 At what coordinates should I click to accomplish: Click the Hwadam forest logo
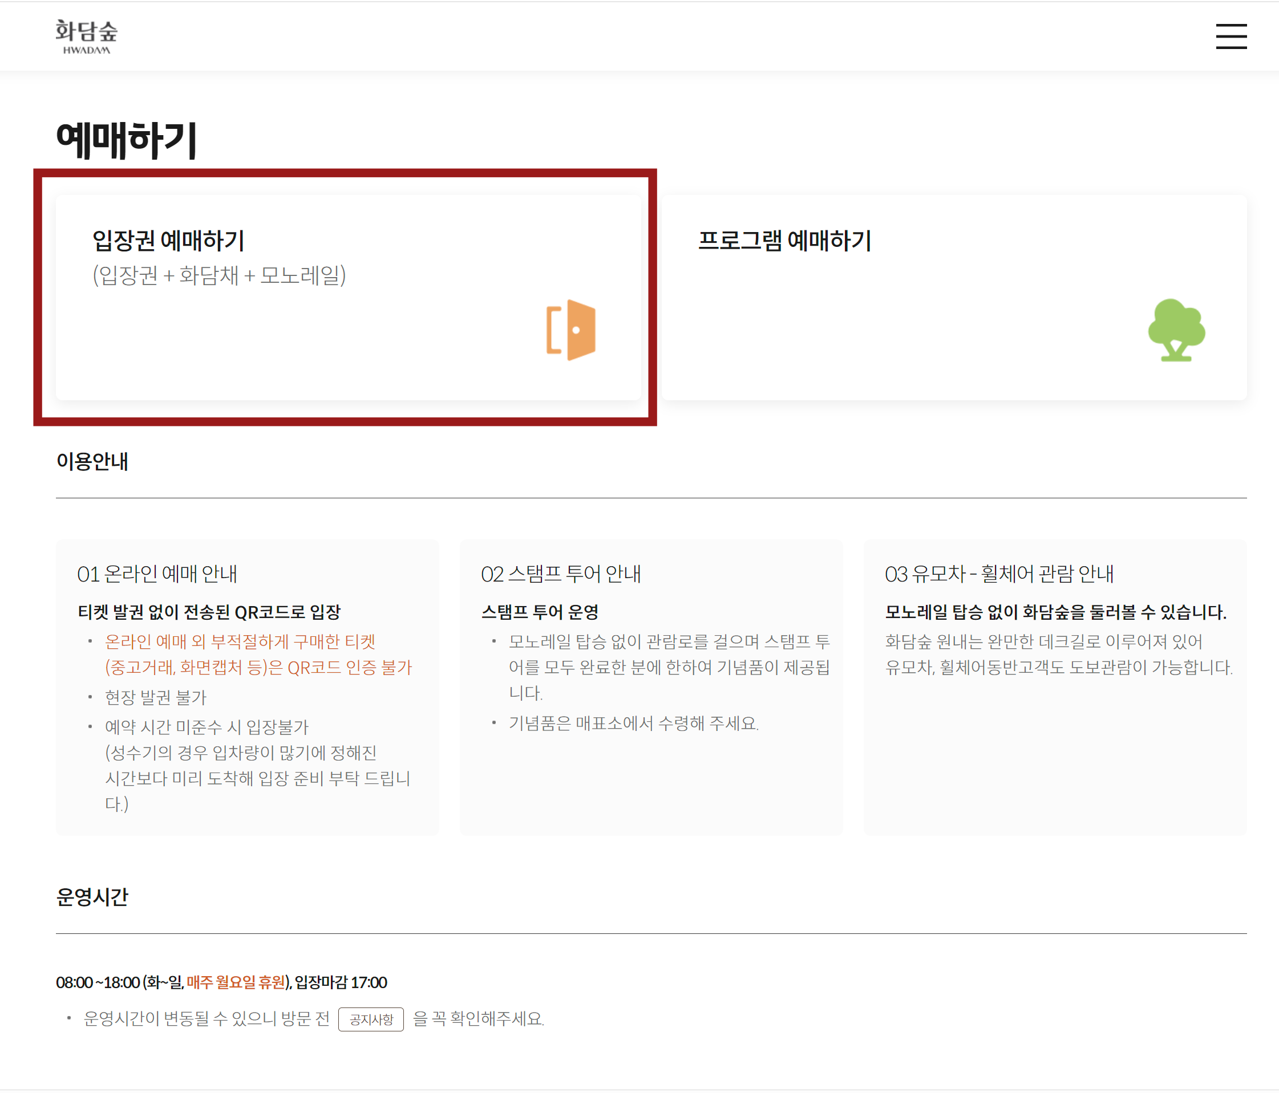click(x=86, y=36)
